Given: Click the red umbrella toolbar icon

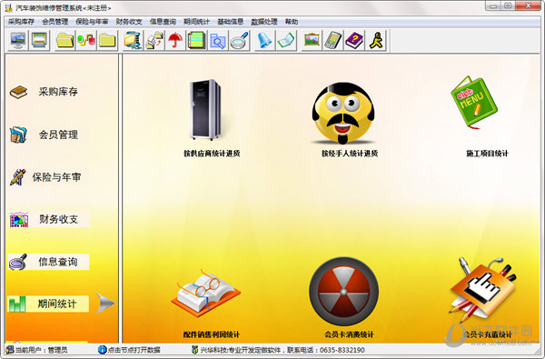Looking at the screenshot, I should [x=175, y=40].
